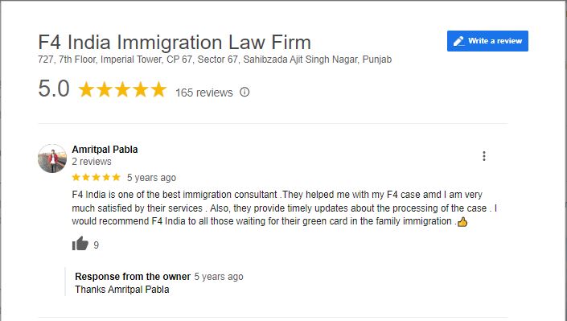Click the thumbs-up emoji in review text
This screenshot has height=321, width=567.
462,222
